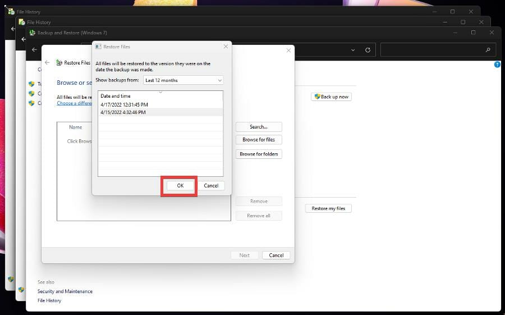Image resolution: width=505 pixels, height=315 pixels.
Task: Open the Show backups from dropdown
Action: click(183, 80)
